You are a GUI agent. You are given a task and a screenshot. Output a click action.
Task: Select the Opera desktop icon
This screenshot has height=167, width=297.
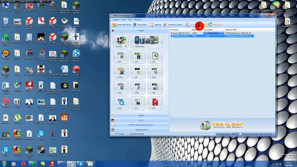click(6, 103)
